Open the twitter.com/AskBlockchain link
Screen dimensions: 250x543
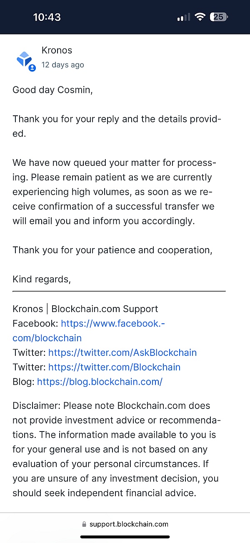coord(122,353)
